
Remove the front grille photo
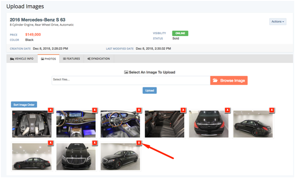pos(94,143)
